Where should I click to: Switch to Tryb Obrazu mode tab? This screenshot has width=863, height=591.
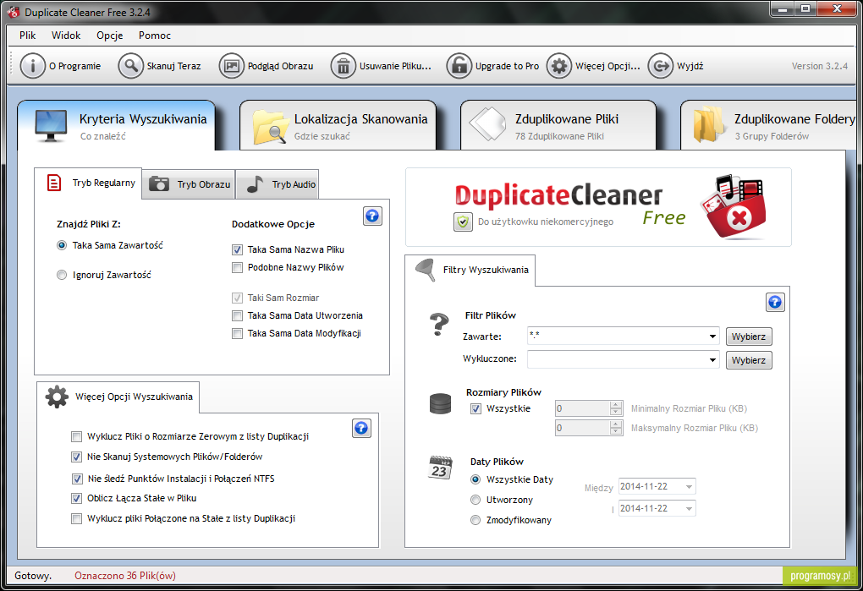pos(189,184)
